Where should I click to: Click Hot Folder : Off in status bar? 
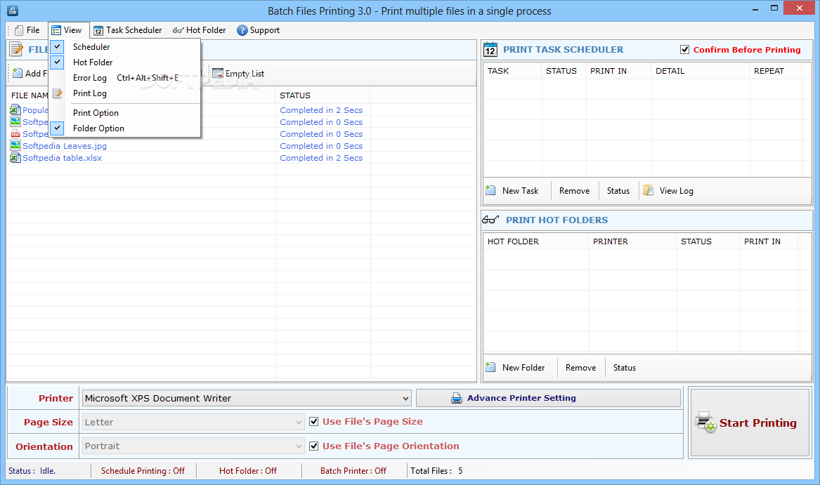pyautogui.click(x=248, y=471)
